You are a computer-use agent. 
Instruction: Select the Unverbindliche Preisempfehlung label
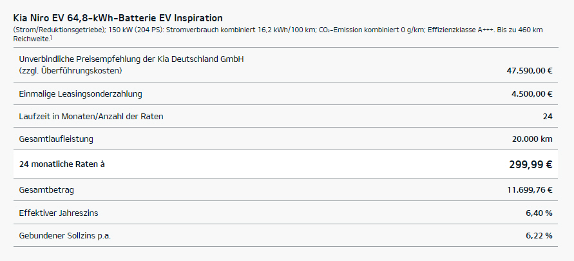click(131, 59)
